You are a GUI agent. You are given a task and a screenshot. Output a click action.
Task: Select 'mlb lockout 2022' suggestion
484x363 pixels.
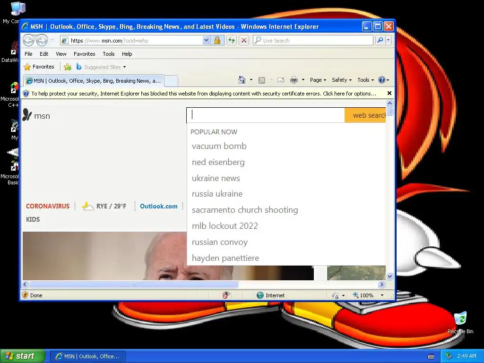[x=225, y=226]
